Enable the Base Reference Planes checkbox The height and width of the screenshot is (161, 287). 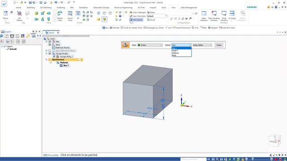click(x=50, y=51)
